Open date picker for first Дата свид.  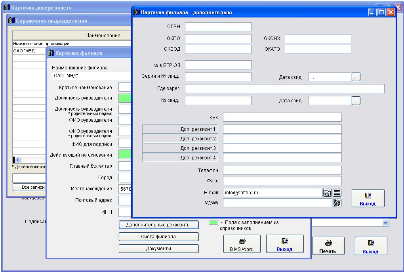(356, 77)
